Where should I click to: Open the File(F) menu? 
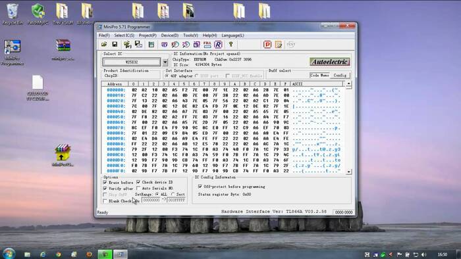(104, 35)
